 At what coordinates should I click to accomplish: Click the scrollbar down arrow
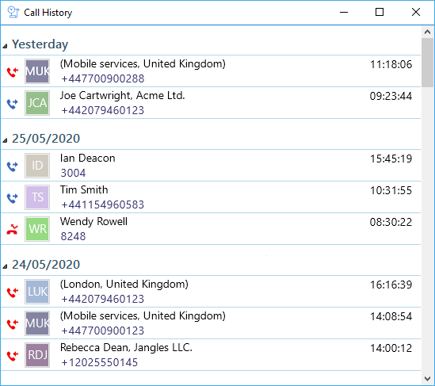pos(427,379)
